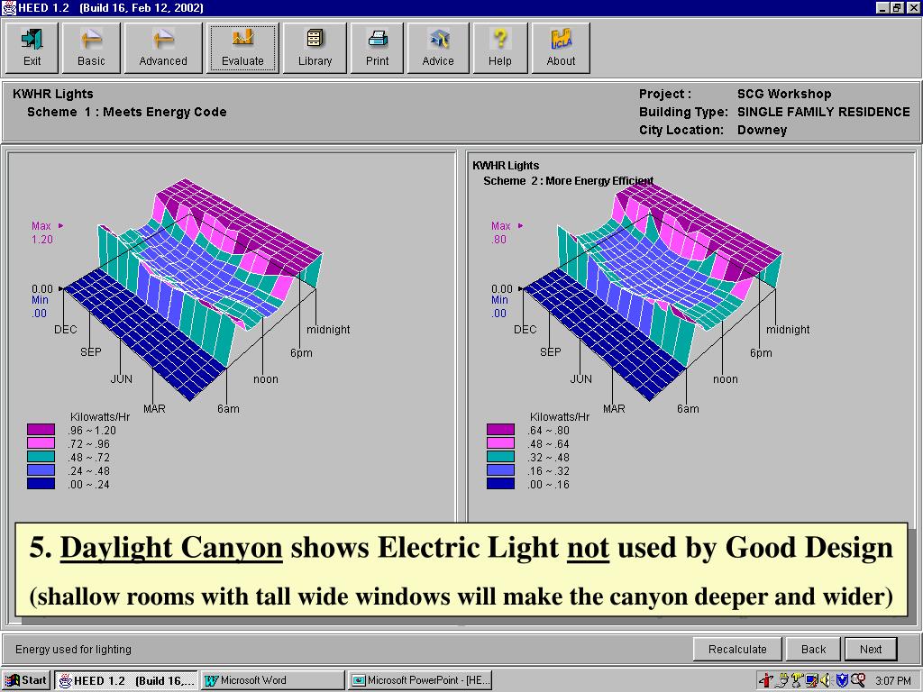Open the Advanced design section

click(163, 49)
